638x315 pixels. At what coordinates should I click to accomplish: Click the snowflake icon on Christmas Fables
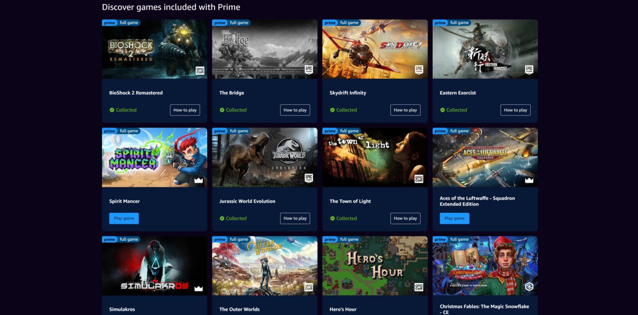click(x=529, y=286)
